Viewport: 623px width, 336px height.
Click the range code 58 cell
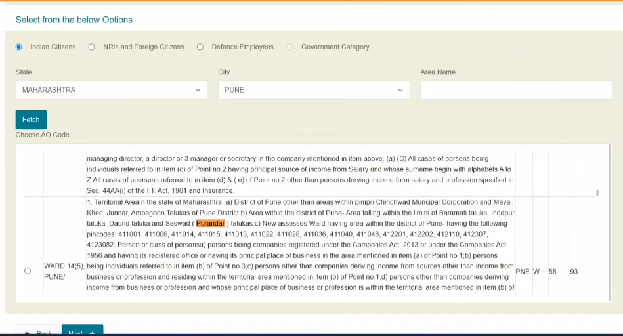click(553, 272)
